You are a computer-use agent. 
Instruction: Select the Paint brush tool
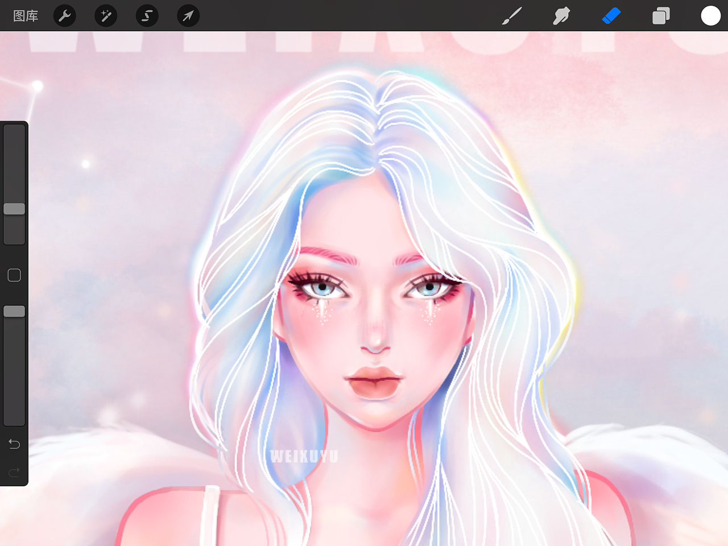[x=512, y=16]
